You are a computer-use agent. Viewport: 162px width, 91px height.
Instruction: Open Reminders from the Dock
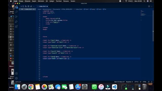point(71,87)
